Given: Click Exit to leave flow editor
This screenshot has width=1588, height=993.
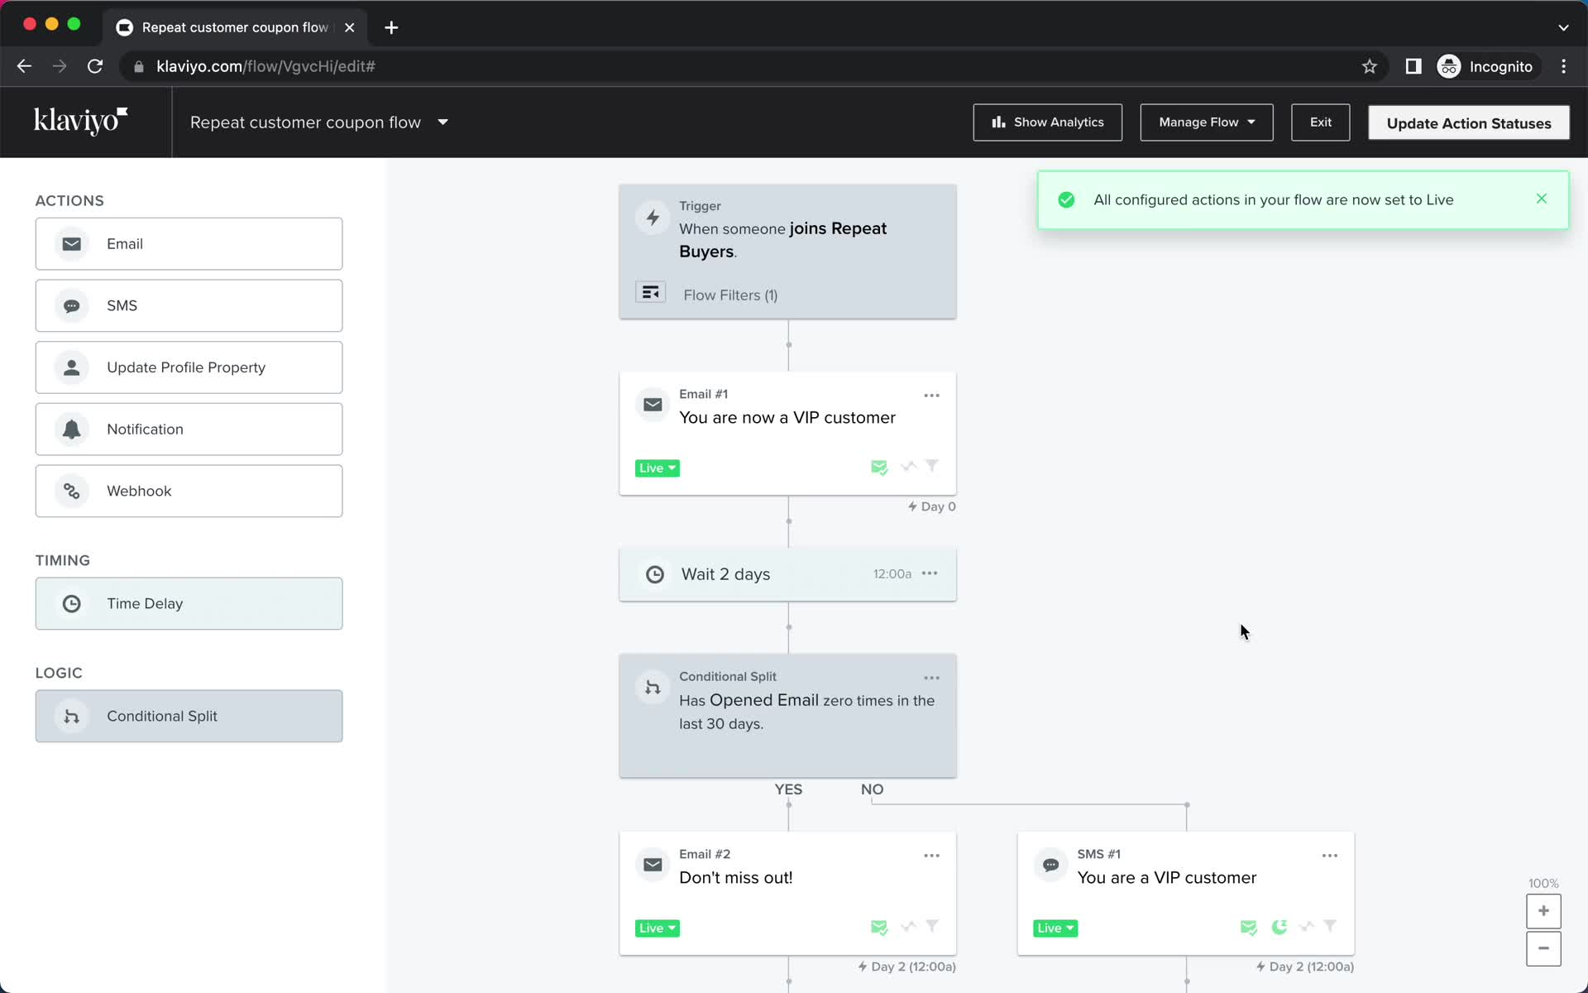Looking at the screenshot, I should (1321, 122).
